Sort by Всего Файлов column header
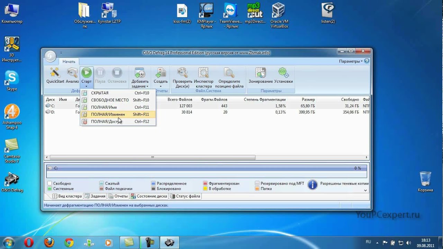The image size is (443, 249). coord(180,100)
